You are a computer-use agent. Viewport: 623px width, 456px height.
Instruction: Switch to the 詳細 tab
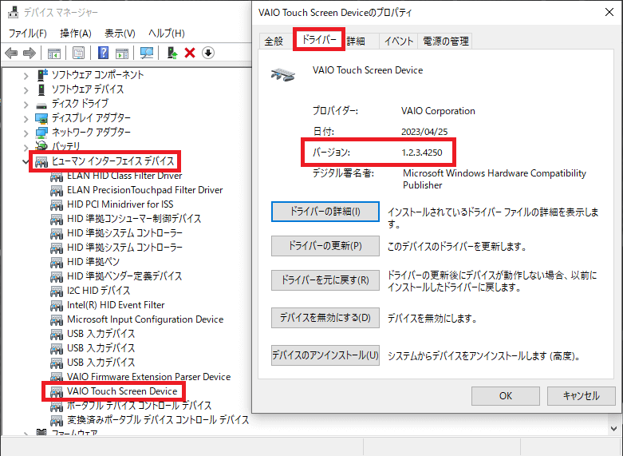pyautogui.click(x=356, y=41)
